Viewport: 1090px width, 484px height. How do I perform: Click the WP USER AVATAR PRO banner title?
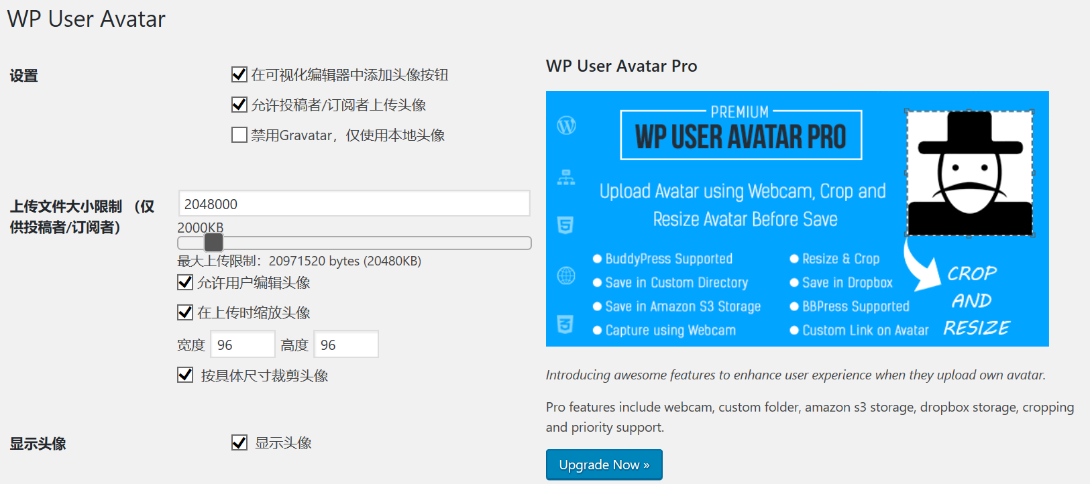(741, 137)
